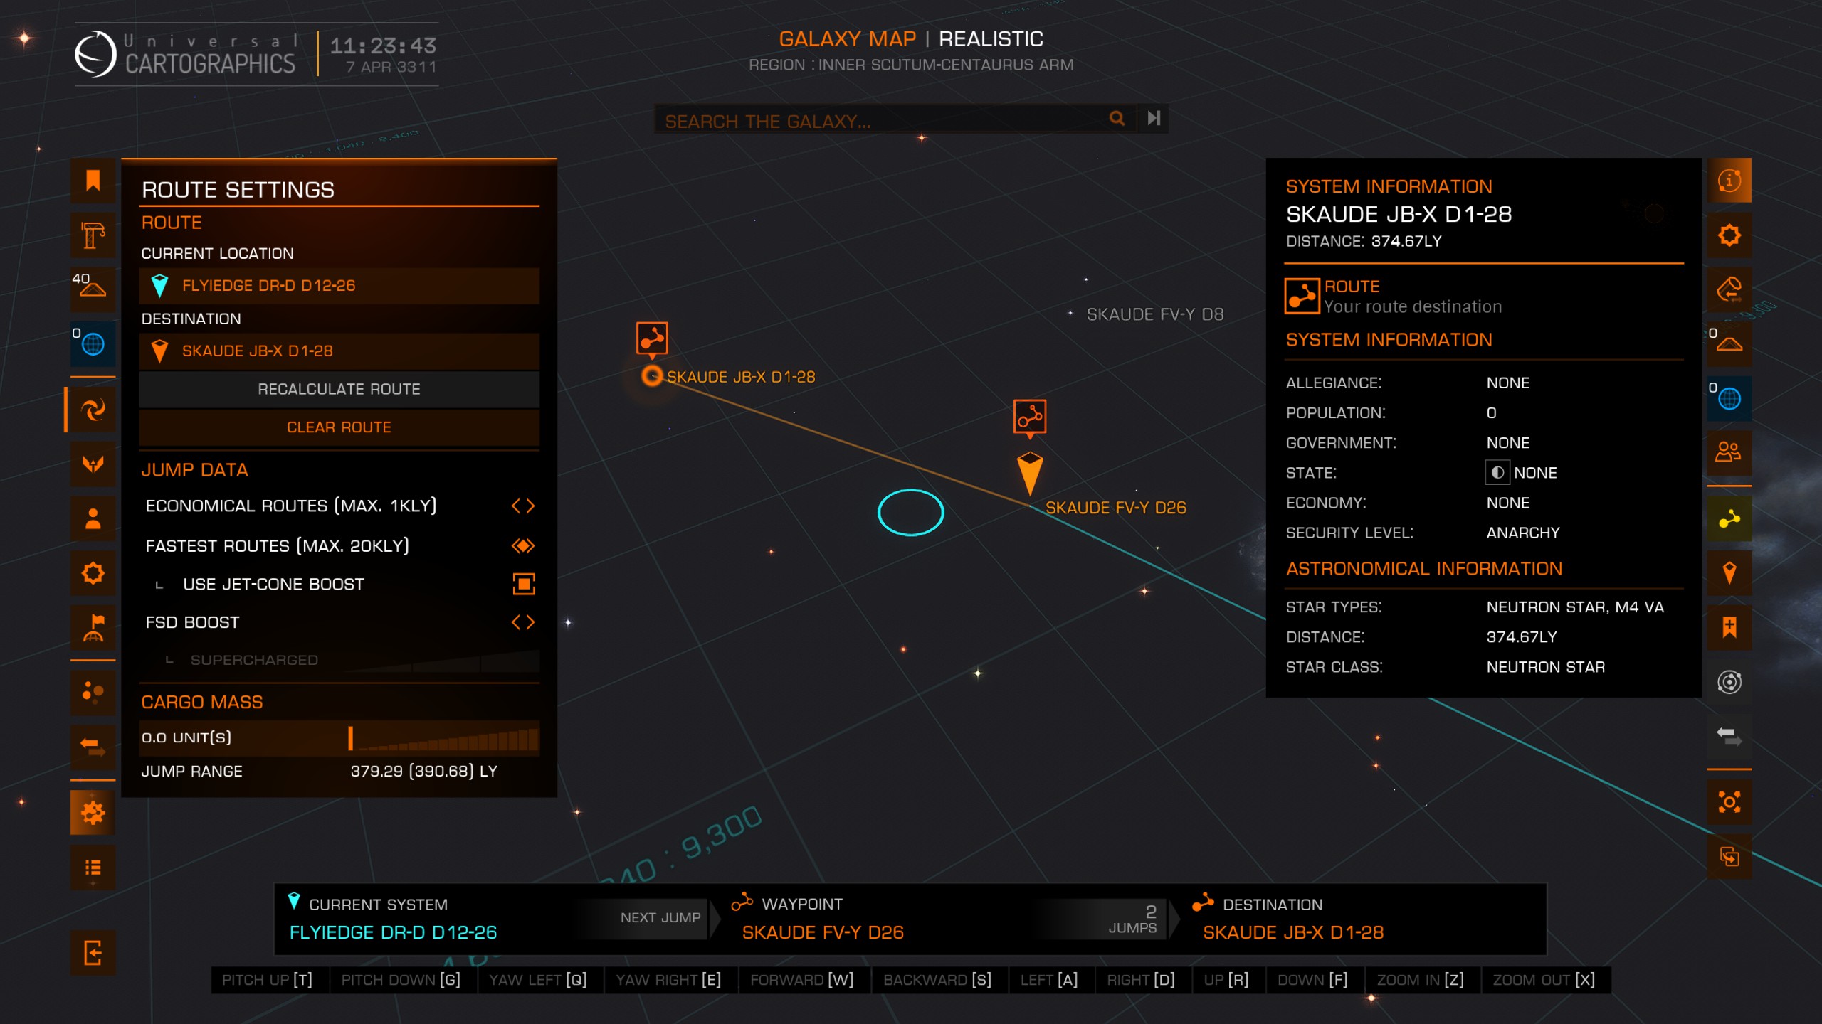Open the list view icon
The image size is (1822, 1024).
coord(93,868)
